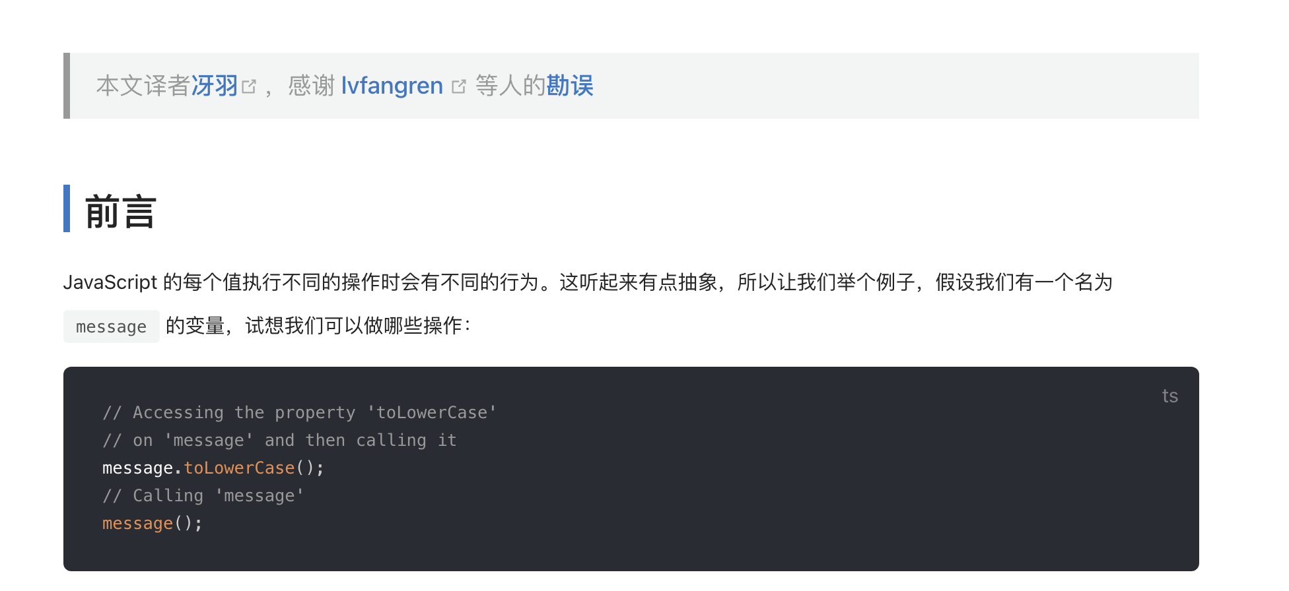Click the white message token before .toLowerCase
This screenshot has height=591, width=1289.
(x=137, y=468)
